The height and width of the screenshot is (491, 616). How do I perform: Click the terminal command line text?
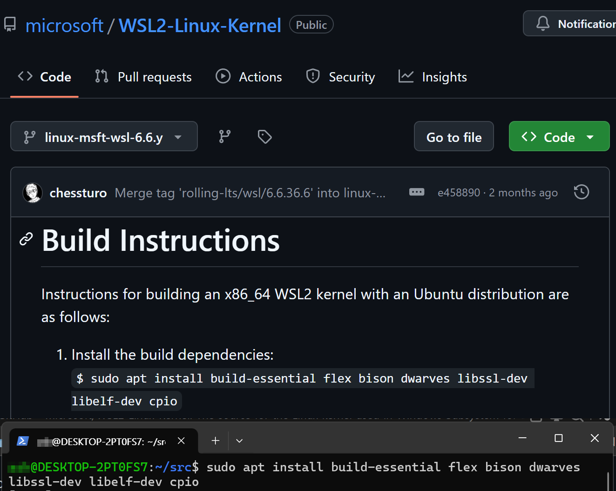295,474
